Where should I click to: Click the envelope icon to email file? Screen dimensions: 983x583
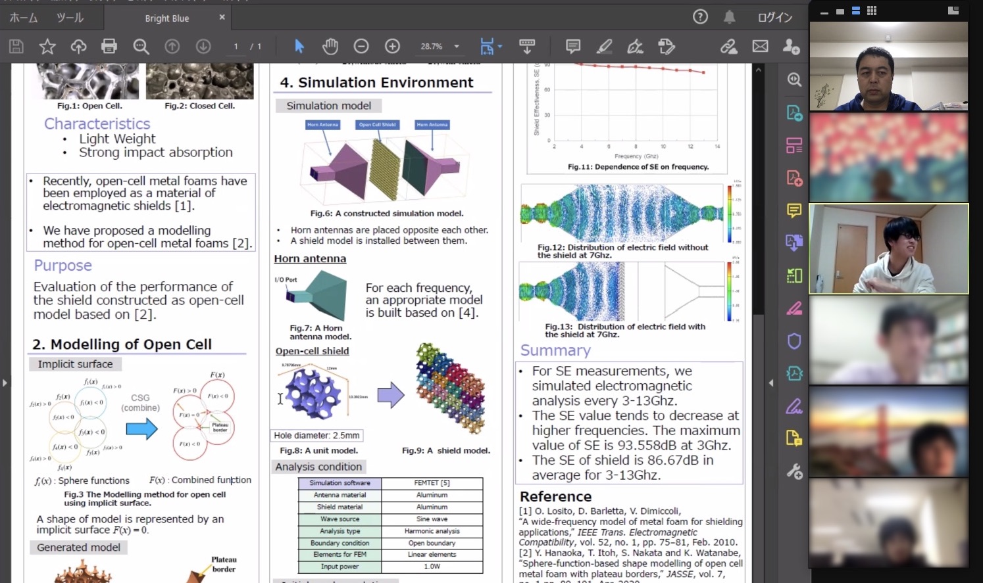tap(760, 46)
